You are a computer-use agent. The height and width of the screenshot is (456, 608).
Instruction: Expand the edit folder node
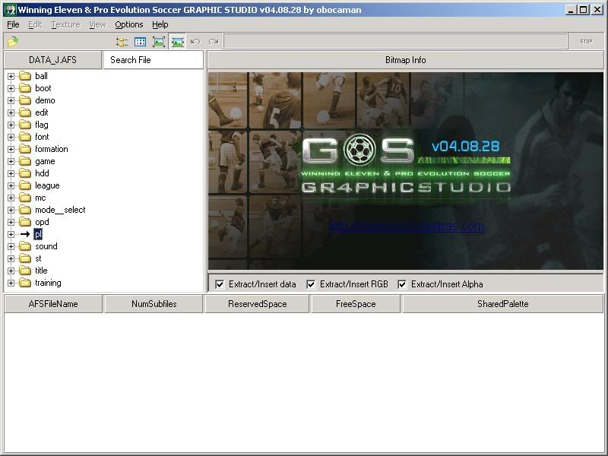click(x=11, y=112)
